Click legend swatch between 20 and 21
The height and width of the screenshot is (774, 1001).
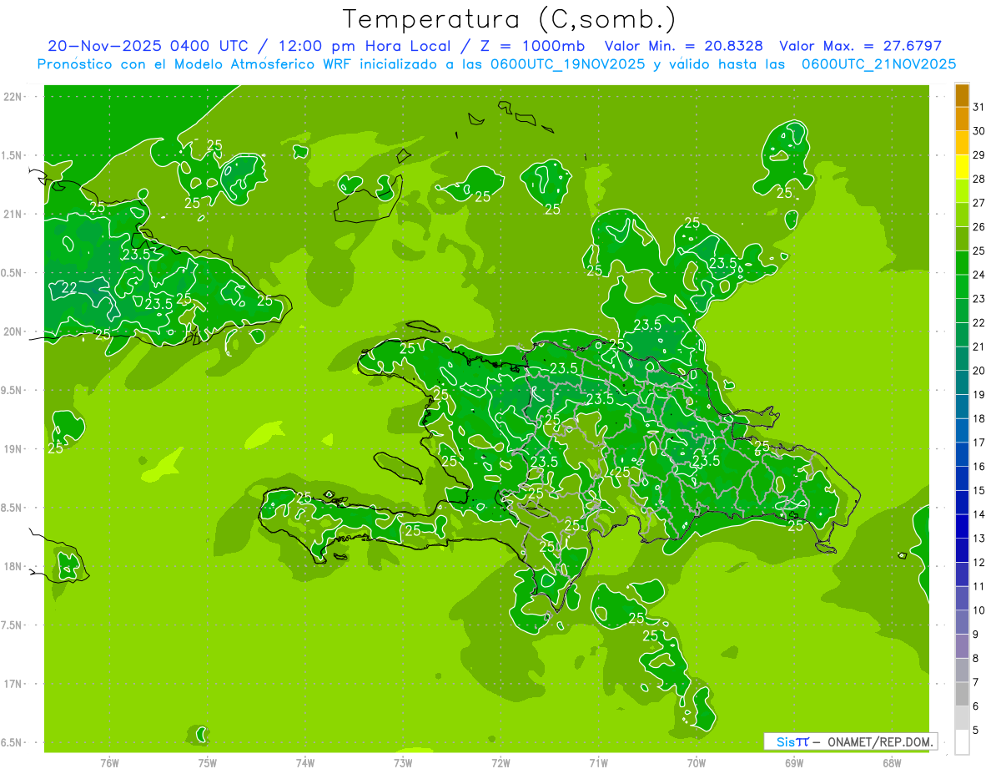click(962, 358)
